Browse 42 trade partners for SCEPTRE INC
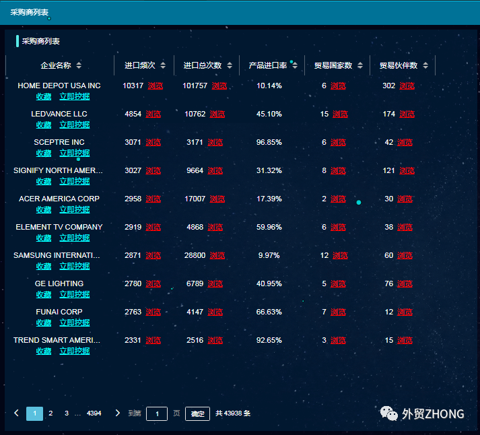 click(405, 142)
